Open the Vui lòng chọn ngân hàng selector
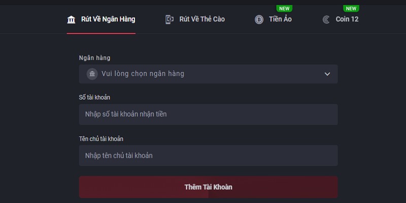 pyautogui.click(x=208, y=74)
